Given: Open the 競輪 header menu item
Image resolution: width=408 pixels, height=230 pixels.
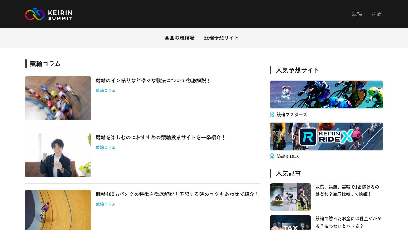Looking at the screenshot, I should tap(357, 14).
